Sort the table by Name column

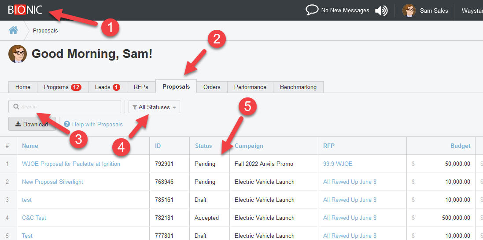pos(30,146)
